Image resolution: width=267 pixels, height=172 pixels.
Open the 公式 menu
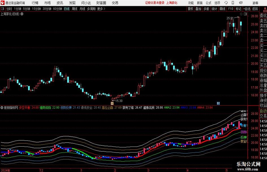(209, 3)
